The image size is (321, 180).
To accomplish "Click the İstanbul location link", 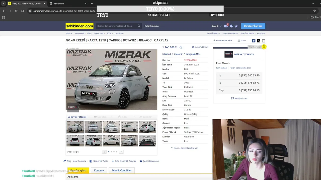I will [167, 54].
